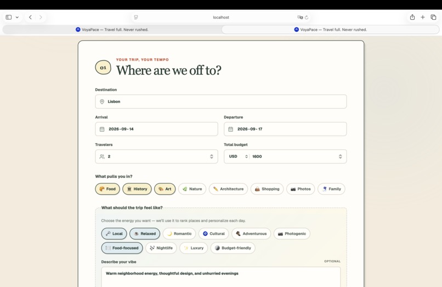The image size is (442, 287).
Task: Select the Romantic vibe chip
Action: pos(179,234)
